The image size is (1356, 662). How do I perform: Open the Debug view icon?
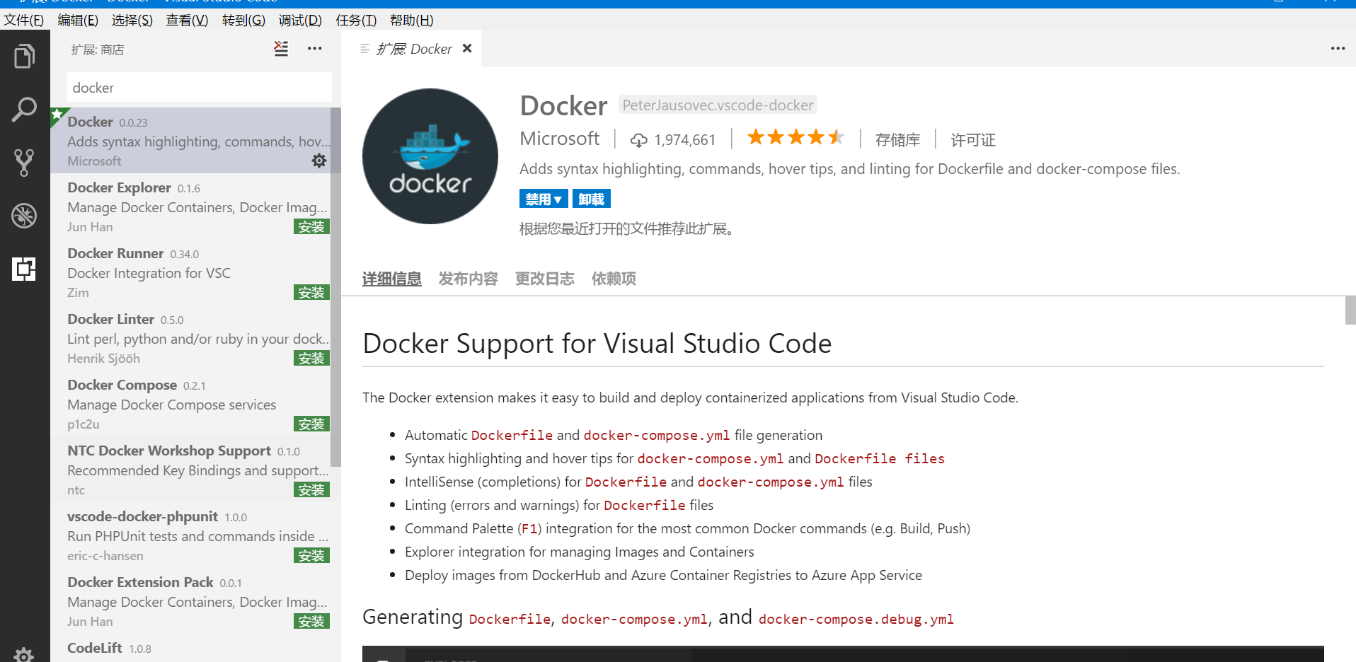tap(25, 216)
